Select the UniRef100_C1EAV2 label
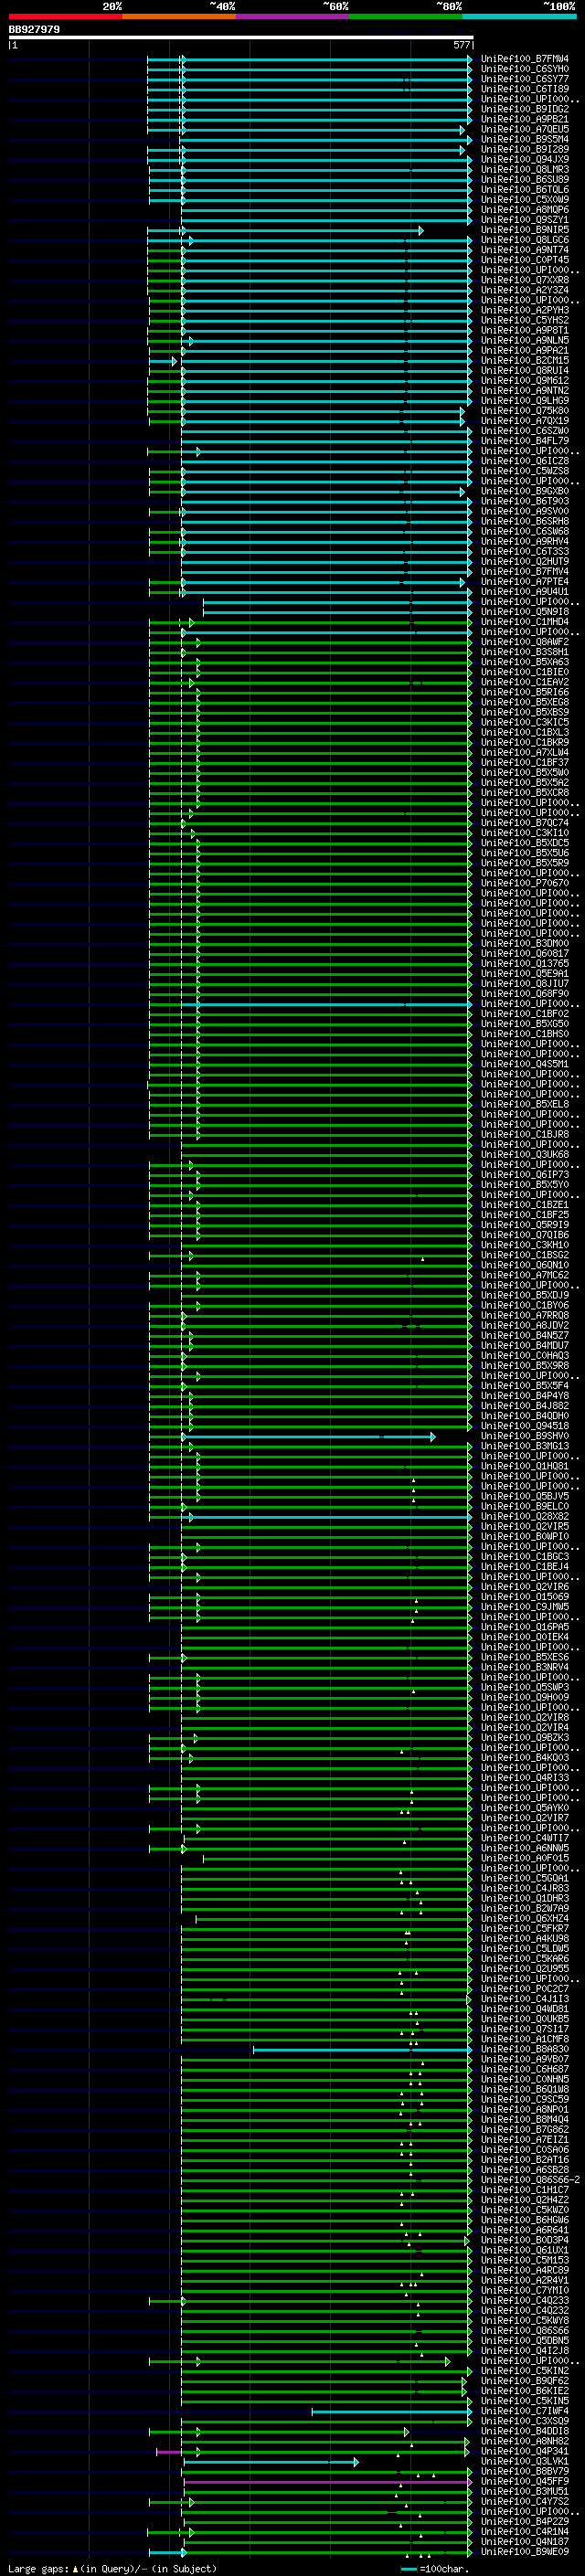The image size is (585, 2576). tap(525, 682)
